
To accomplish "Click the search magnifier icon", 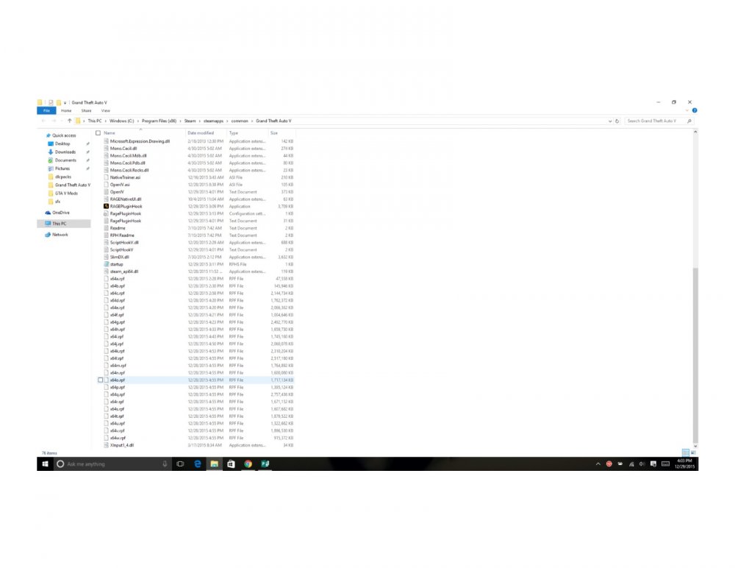I will tap(689, 121).
